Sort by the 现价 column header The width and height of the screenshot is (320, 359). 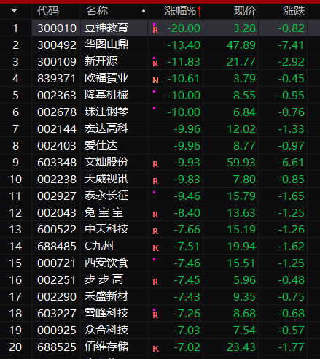pyautogui.click(x=245, y=11)
